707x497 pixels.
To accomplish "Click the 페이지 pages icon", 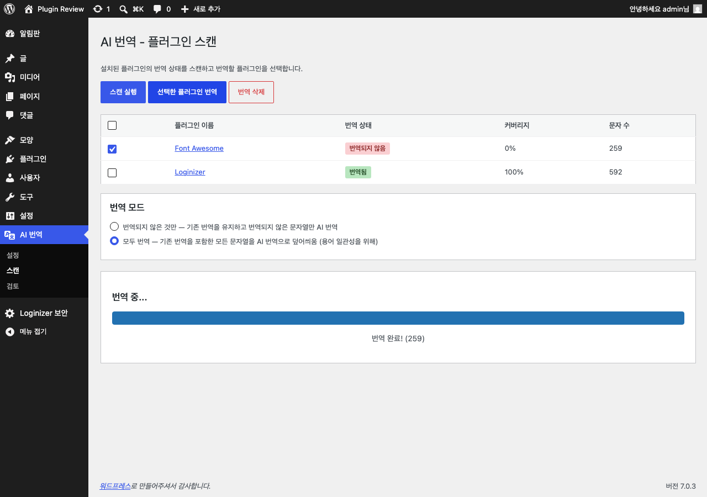I will pyautogui.click(x=10, y=97).
